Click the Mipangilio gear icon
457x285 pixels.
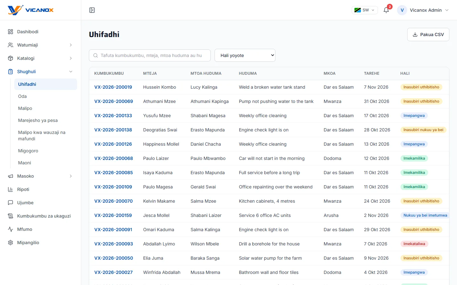[x=10, y=243]
